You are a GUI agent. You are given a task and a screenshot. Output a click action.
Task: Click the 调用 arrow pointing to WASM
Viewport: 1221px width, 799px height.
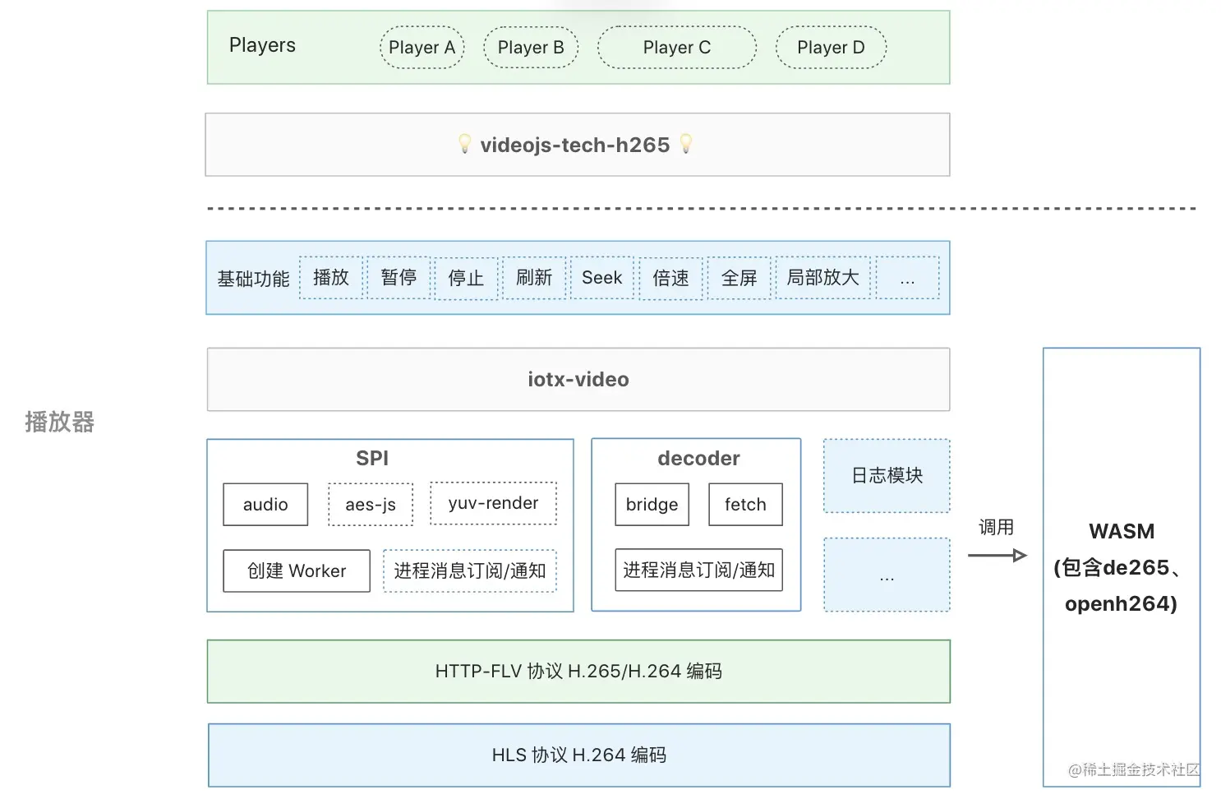coord(998,556)
